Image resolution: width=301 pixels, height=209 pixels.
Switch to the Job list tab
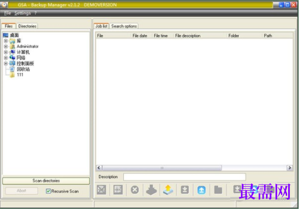pos(102,26)
